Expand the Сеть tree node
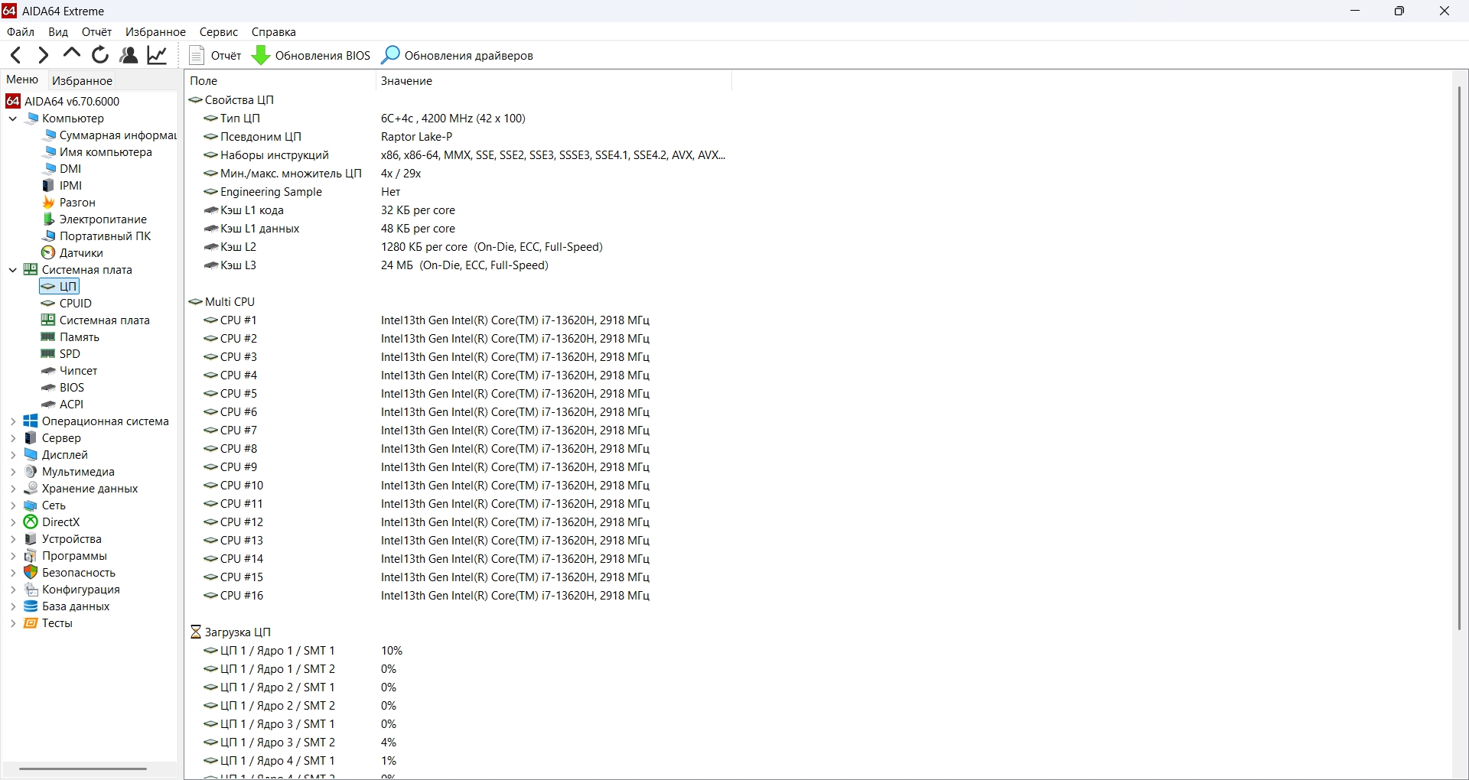 13,505
